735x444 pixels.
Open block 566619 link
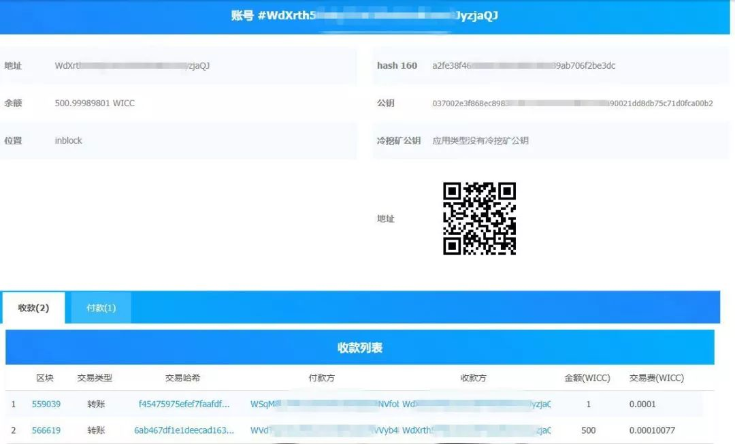46,430
